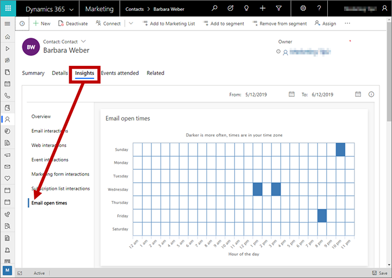This screenshot has width=392, height=278.
Task: Click Add to Marketing List
Action: [169, 23]
